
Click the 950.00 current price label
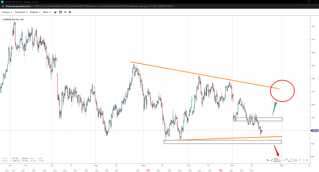pos(315,130)
